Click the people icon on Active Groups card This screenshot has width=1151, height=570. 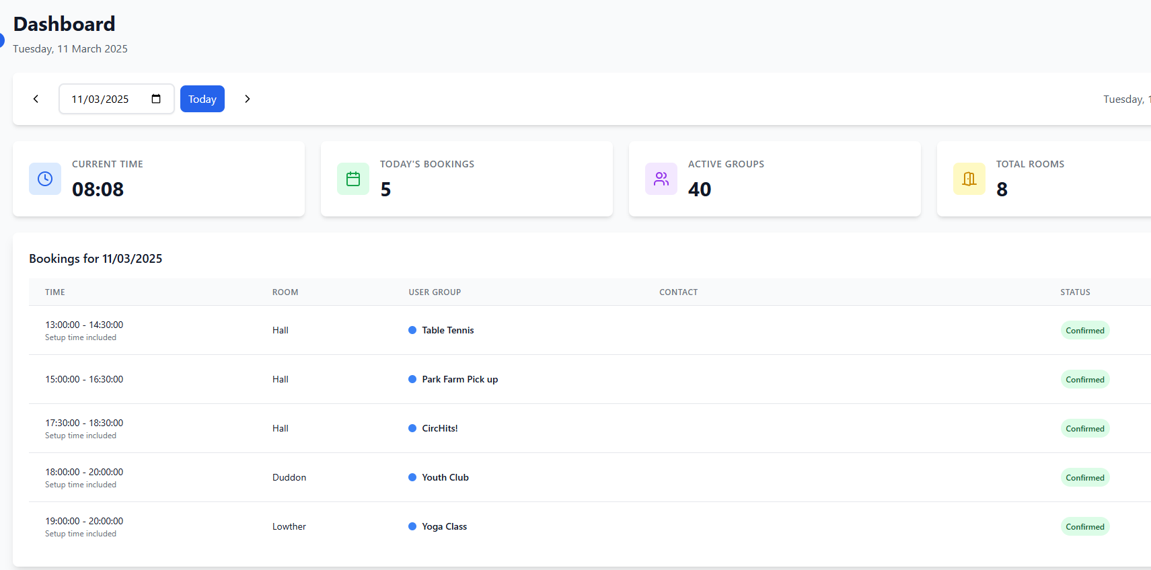point(661,179)
